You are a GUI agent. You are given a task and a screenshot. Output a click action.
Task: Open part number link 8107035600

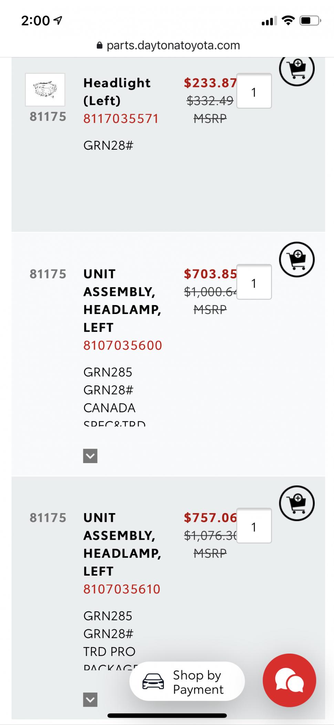coord(123,345)
